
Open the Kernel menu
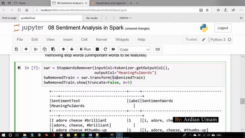coord(101,39)
